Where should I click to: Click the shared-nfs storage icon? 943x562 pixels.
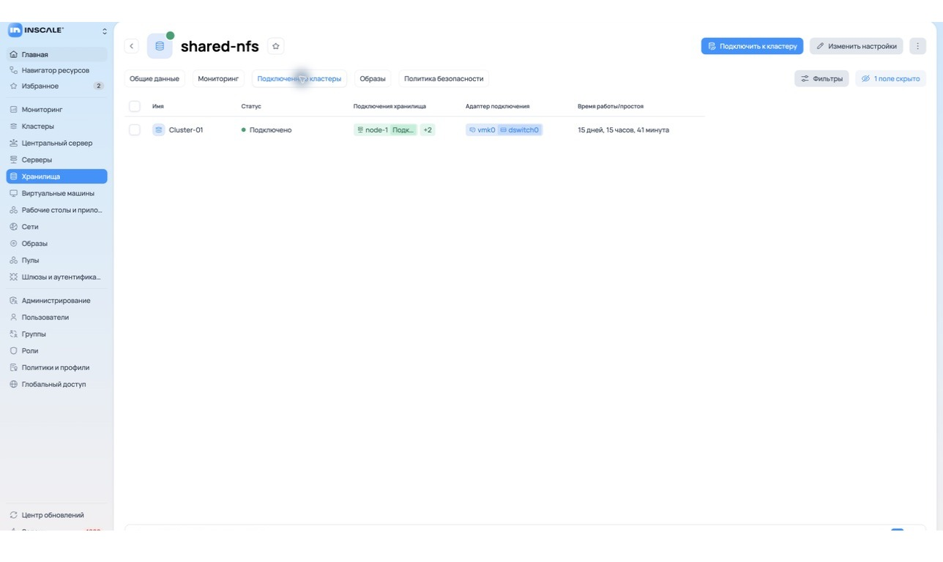pos(160,46)
